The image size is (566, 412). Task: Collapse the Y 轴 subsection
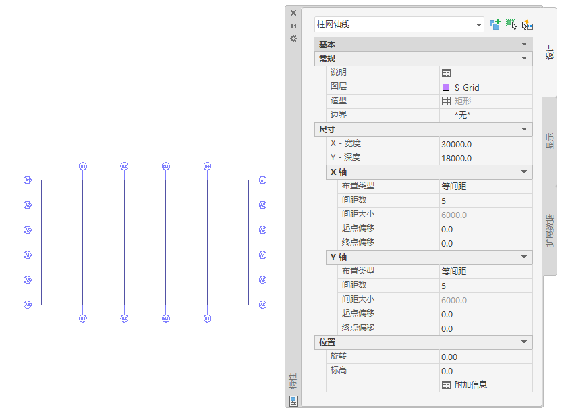(x=524, y=257)
